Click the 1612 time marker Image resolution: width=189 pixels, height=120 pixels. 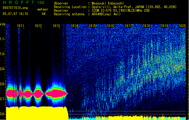(38, 26)
